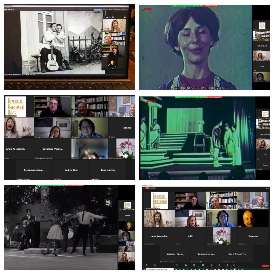Open More (three dots) in Zoom toolbar

(x=242, y=265)
